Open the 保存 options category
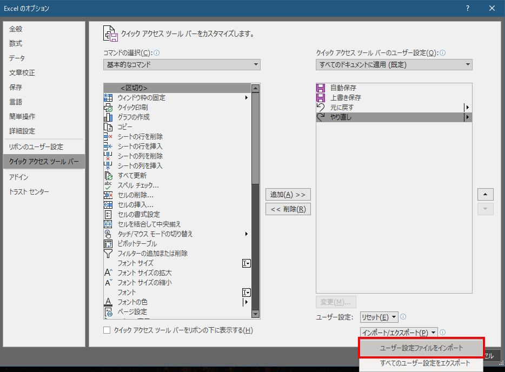Image resolution: width=505 pixels, height=372 pixels. tap(44, 87)
